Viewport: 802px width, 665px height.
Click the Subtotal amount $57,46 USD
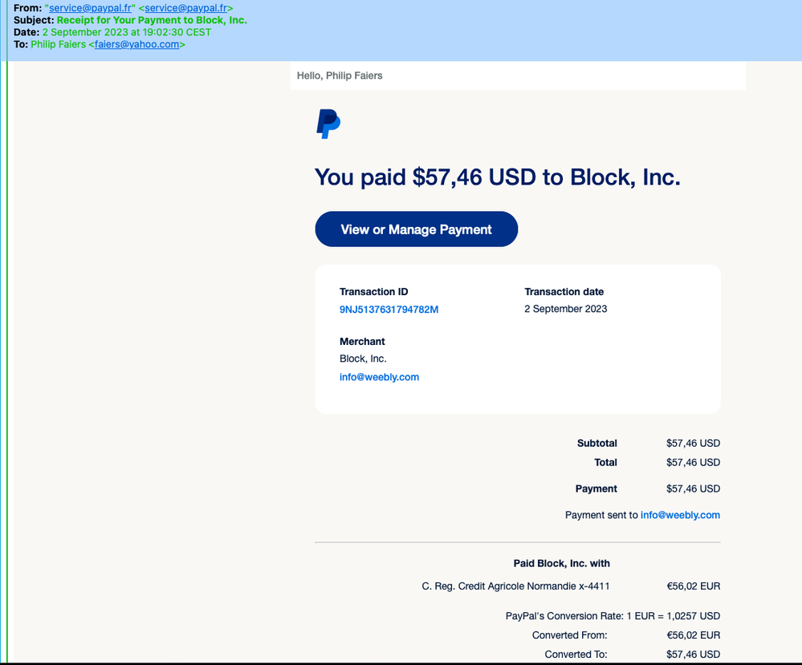[x=693, y=443]
